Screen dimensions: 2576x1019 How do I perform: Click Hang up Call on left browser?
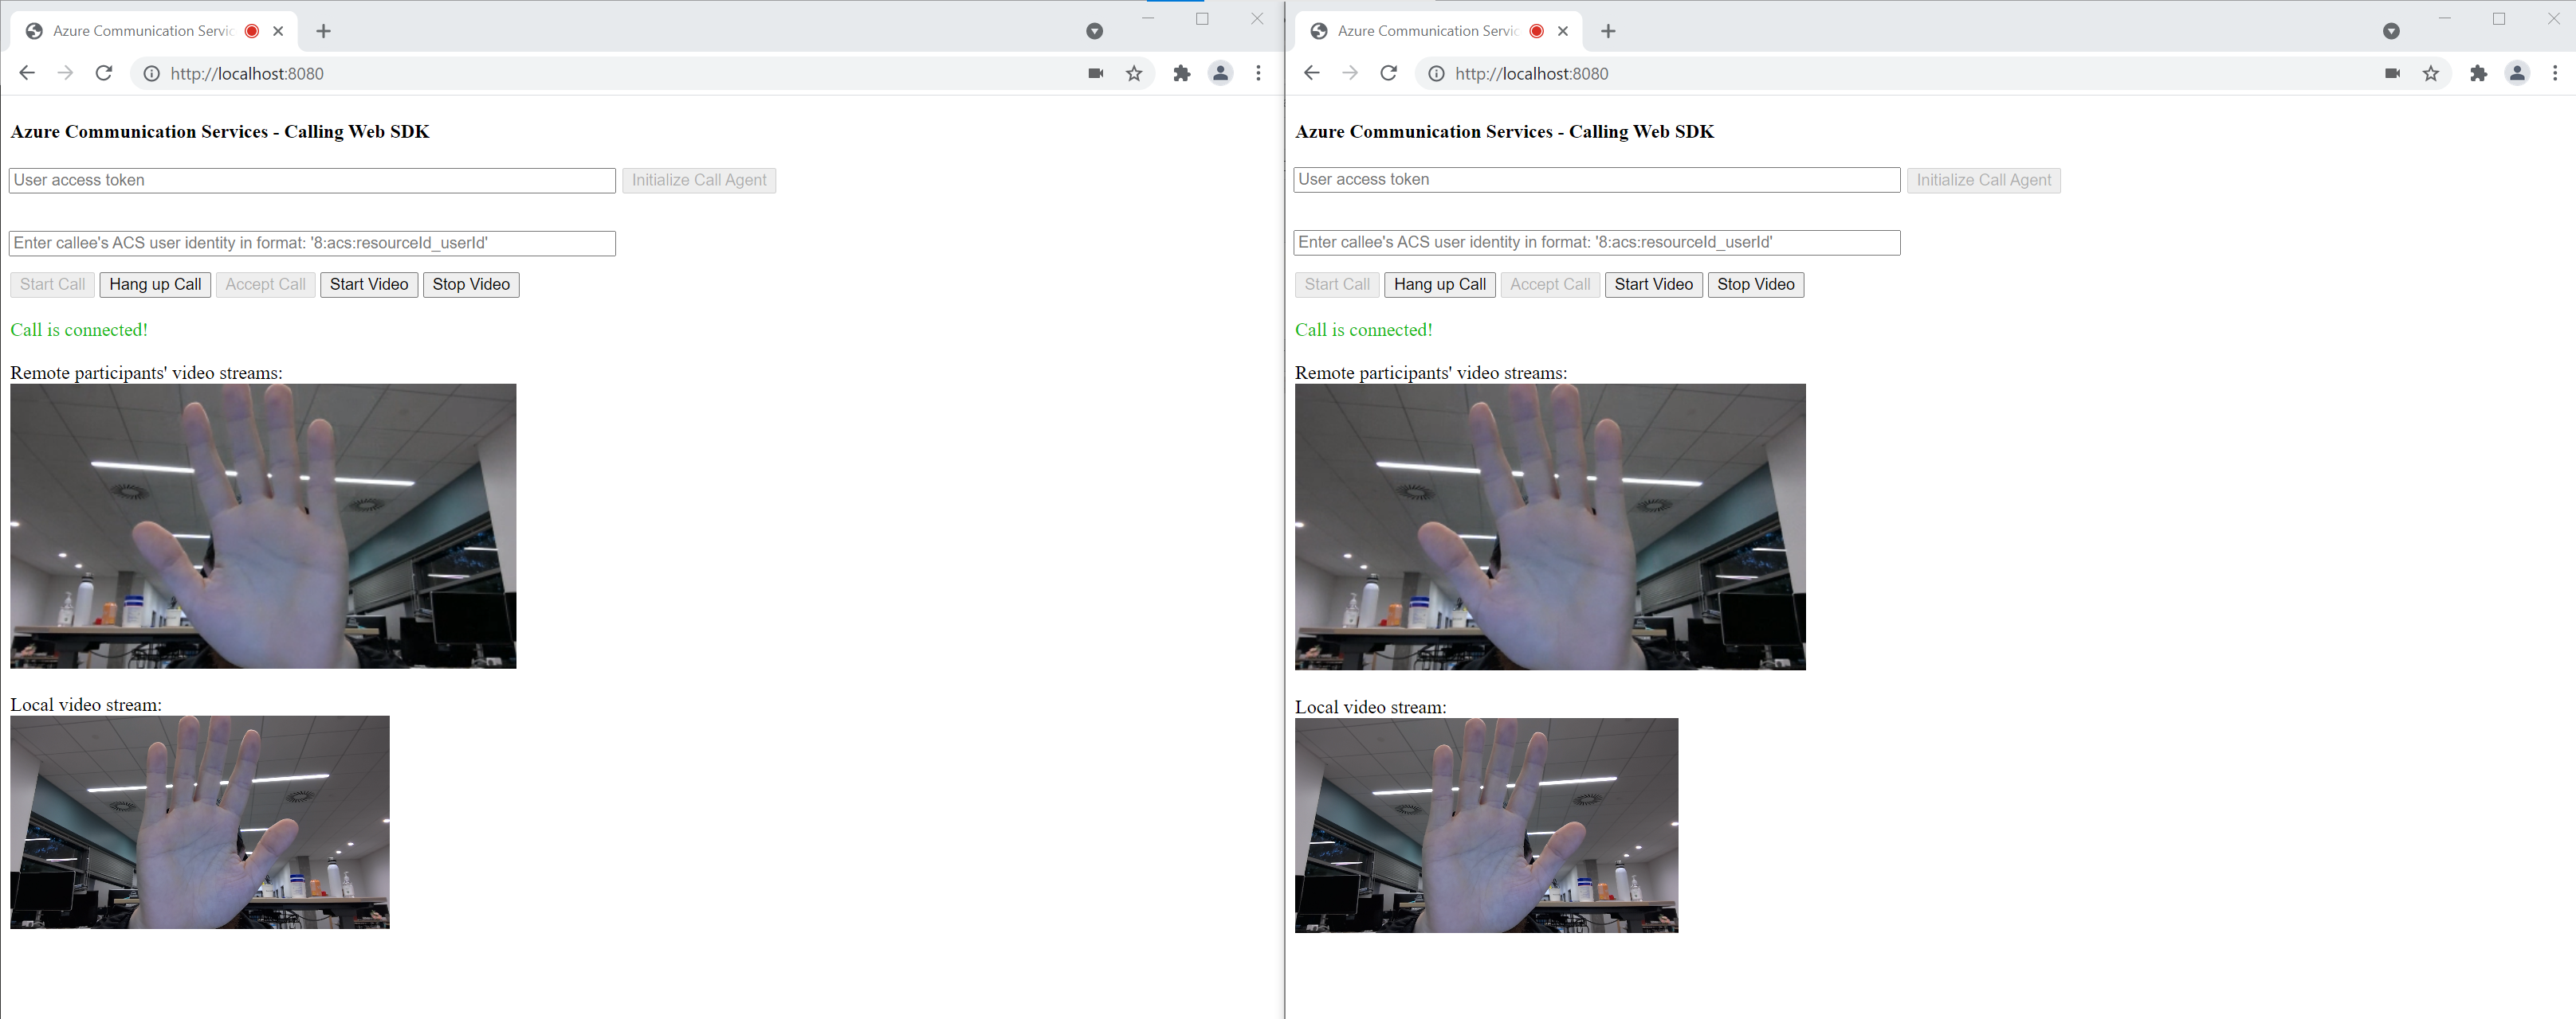tap(151, 284)
